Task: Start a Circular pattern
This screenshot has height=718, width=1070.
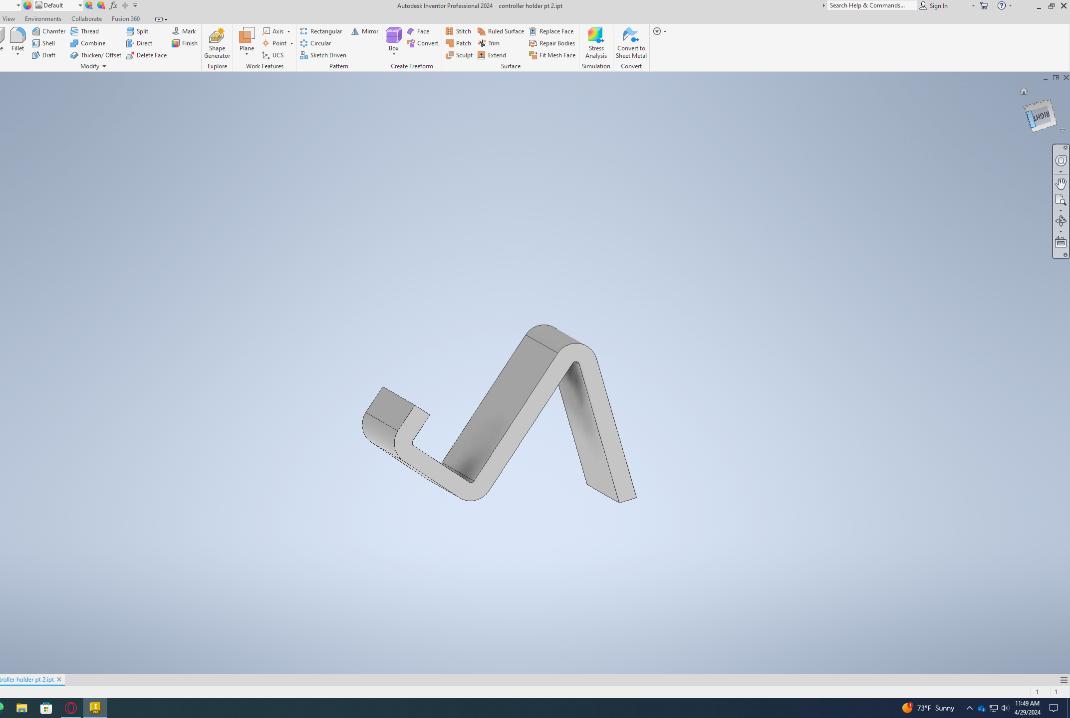Action: tap(316, 43)
